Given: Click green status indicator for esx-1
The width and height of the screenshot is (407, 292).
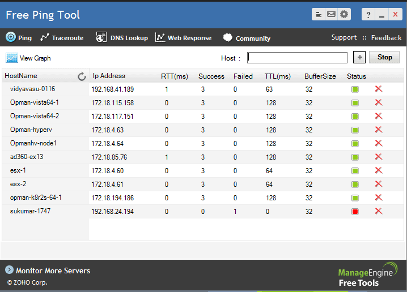Looking at the screenshot, I should point(355,171).
